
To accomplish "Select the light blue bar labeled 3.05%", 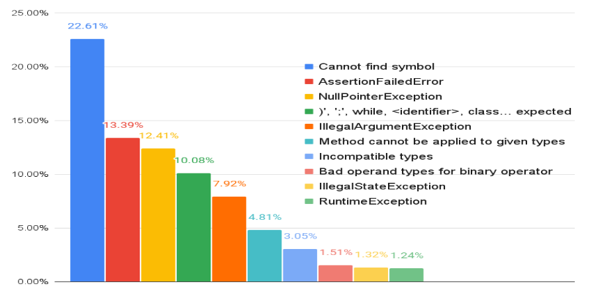I will (x=300, y=265).
